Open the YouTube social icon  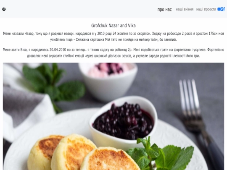point(219,9)
